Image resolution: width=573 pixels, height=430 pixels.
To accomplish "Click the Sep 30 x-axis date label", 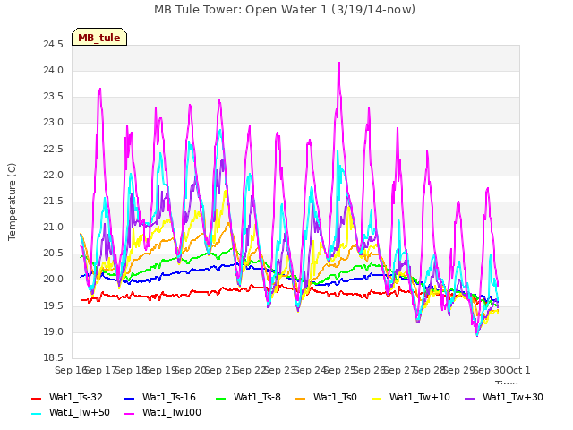I will [490, 370].
